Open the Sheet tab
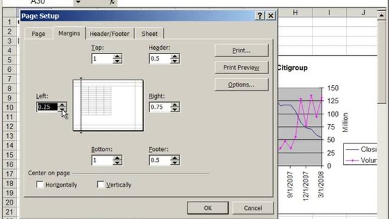This screenshot has height=219, width=389. point(150,33)
